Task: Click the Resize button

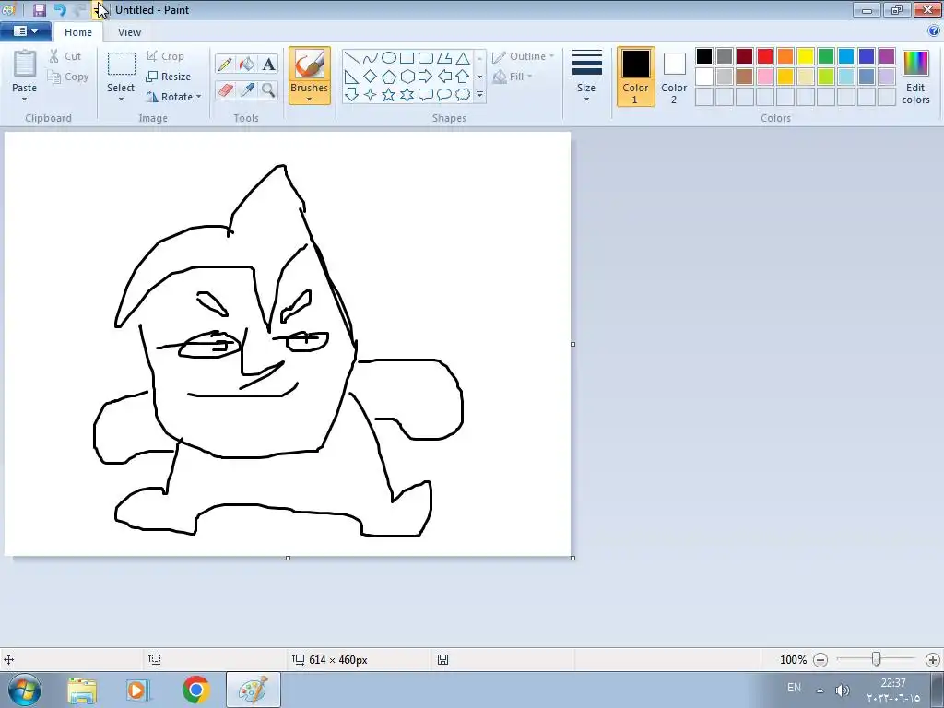Action: [169, 77]
